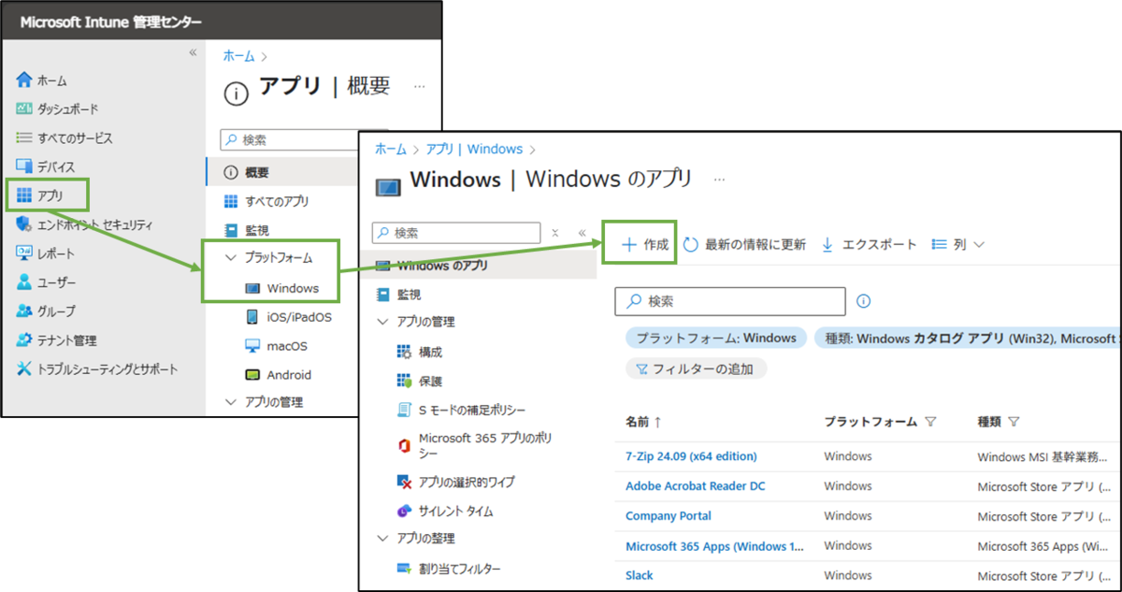
Task: Select the Android platform item
Action: pos(278,375)
